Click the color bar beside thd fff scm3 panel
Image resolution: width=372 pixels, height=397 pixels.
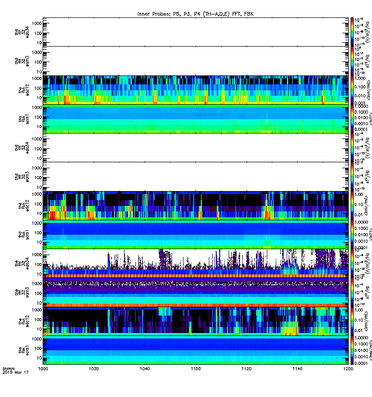coord(352,177)
